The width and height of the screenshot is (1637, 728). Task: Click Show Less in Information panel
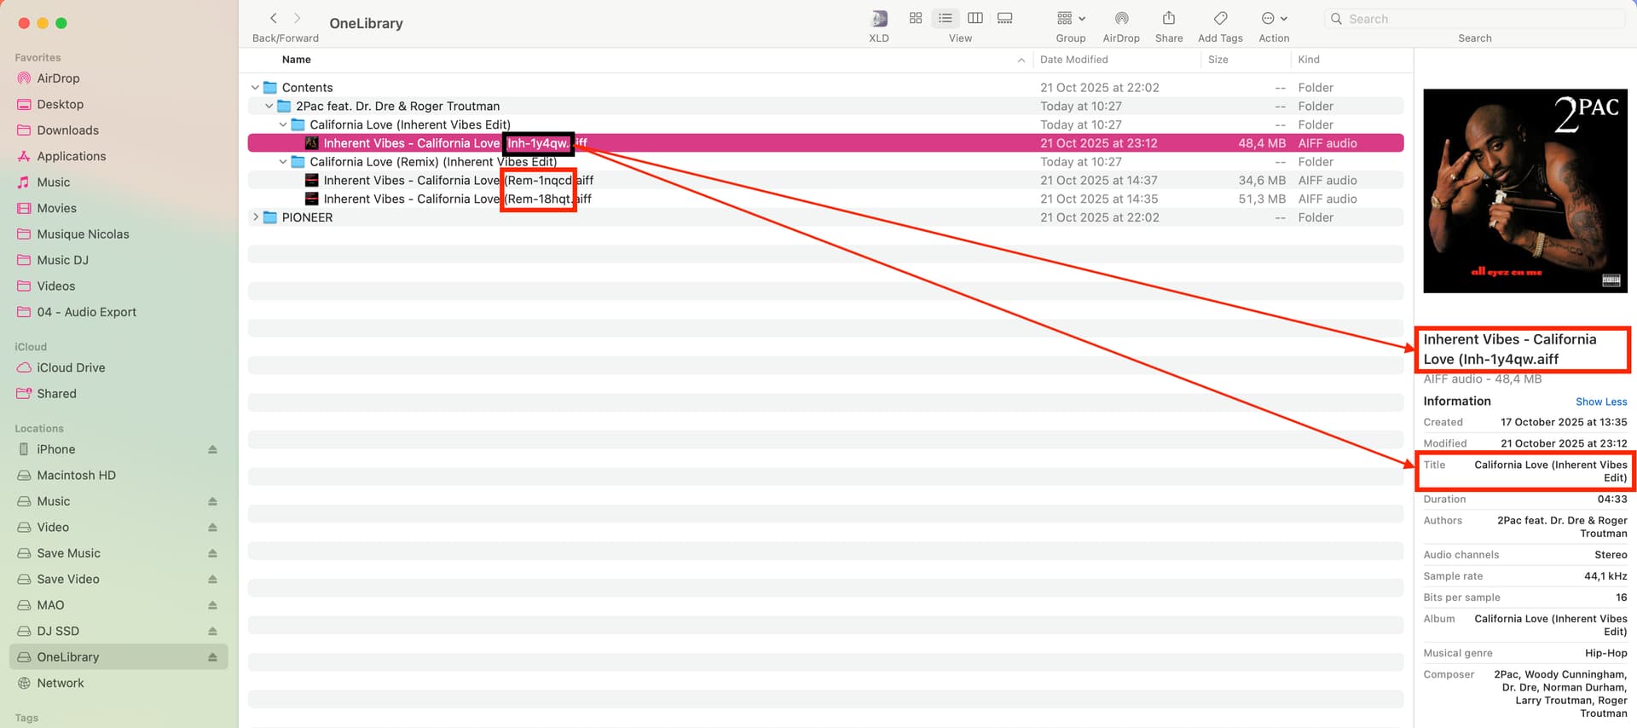[x=1600, y=402]
